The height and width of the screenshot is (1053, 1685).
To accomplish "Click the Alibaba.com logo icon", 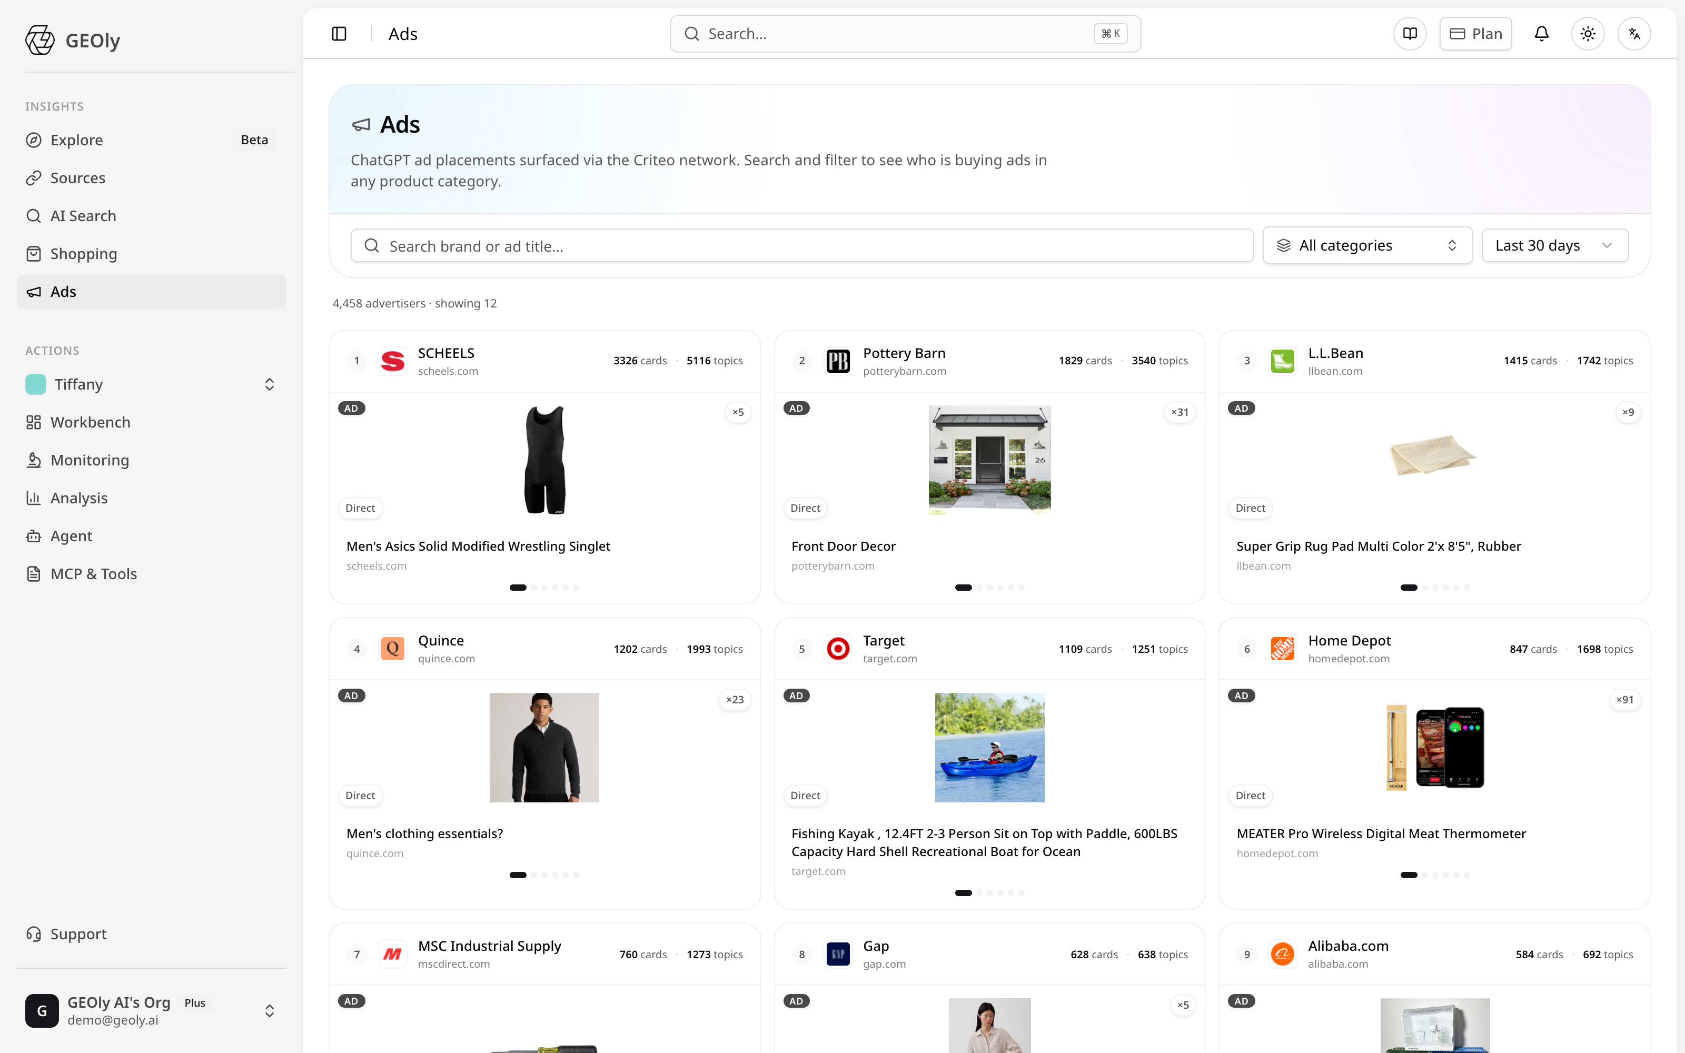I will tap(1283, 954).
